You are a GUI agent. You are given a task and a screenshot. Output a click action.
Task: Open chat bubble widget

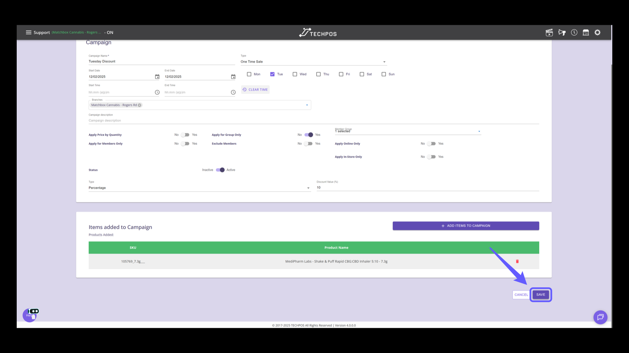coord(600,317)
